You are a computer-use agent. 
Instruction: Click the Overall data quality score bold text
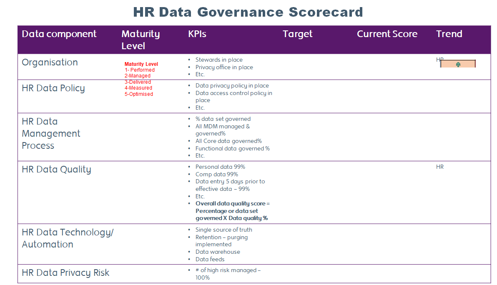(x=231, y=210)
